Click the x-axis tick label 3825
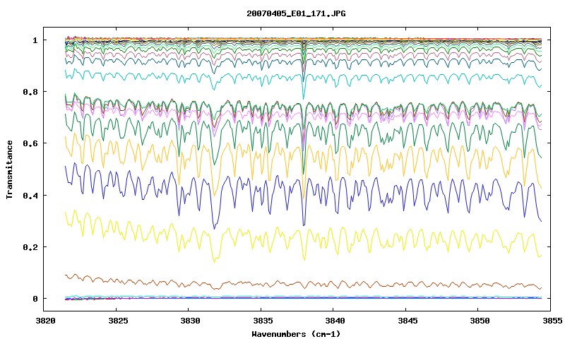Image resolution: width=565 pixels, height=339 pixels. [118, 321]
